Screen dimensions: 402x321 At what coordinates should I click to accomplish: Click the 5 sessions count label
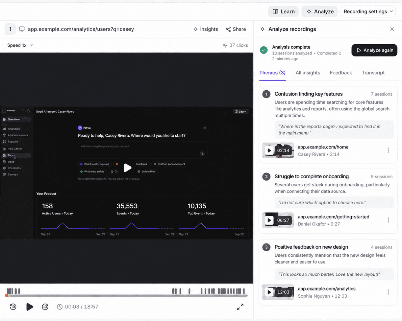pyautogui.click(x=381, y=177)
